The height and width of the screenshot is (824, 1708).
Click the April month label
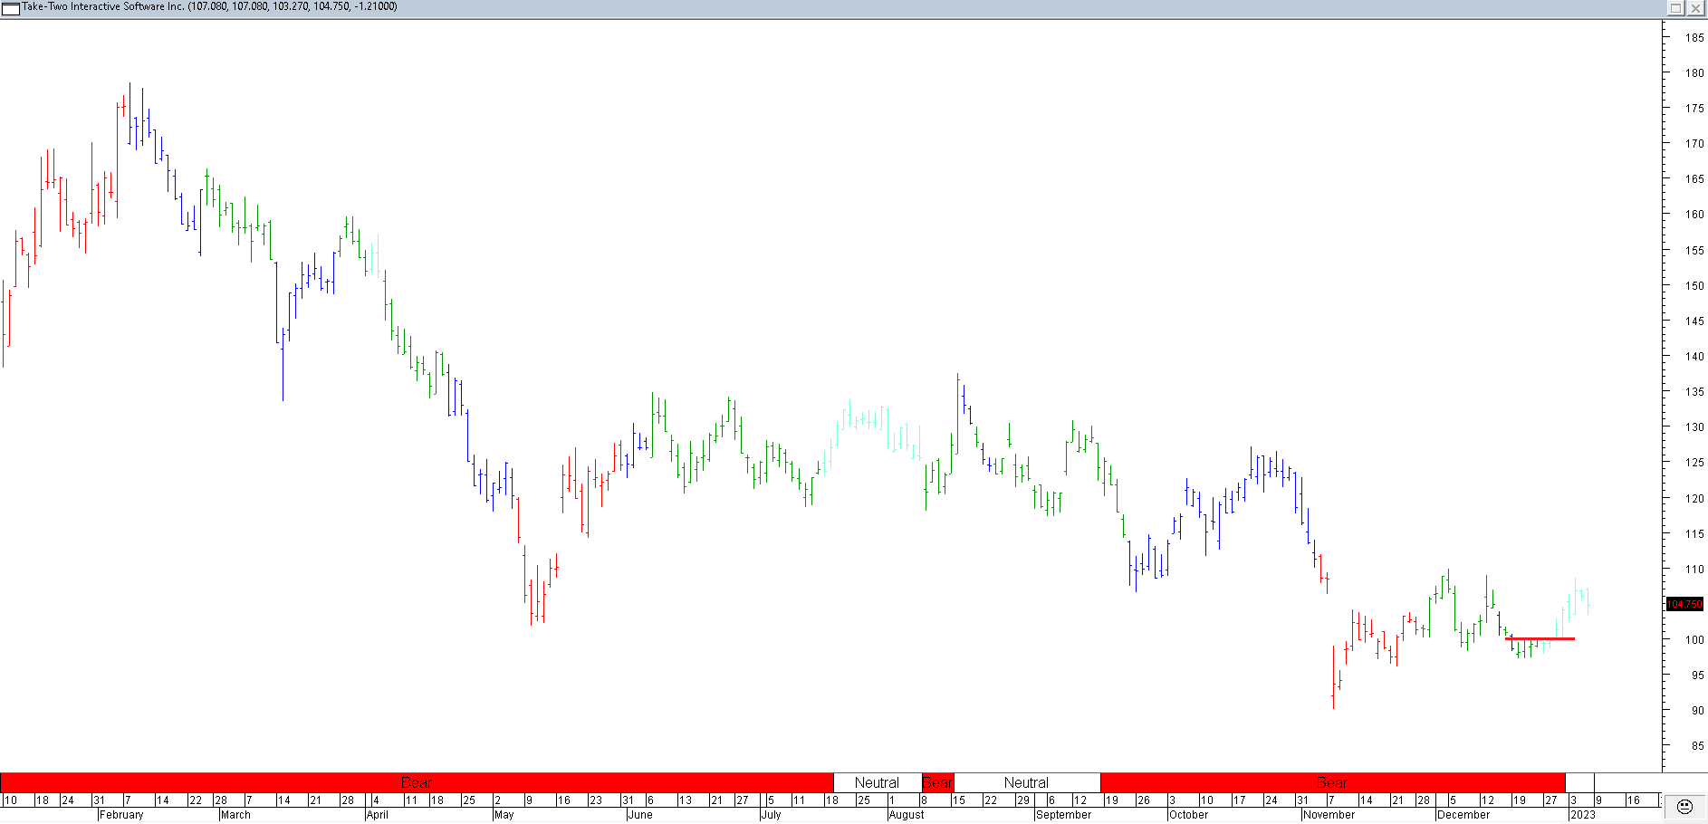click(378, 815)
